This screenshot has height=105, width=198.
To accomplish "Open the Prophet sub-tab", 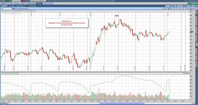I will coord(12,6).
